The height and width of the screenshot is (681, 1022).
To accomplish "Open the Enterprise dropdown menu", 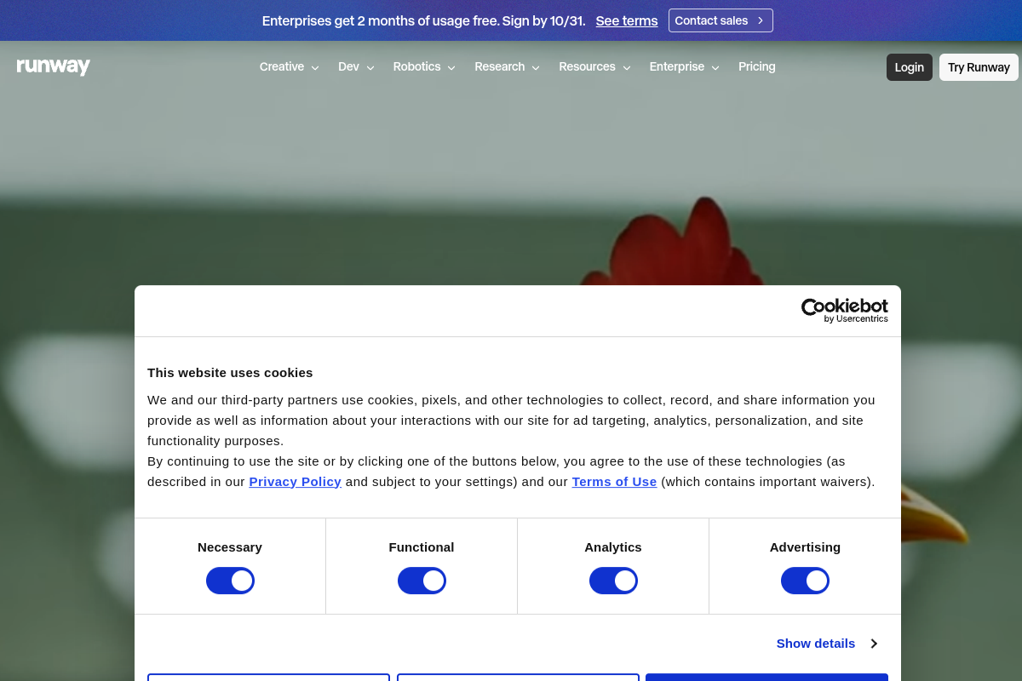I will pyautogui.click(x=685, y=66).
